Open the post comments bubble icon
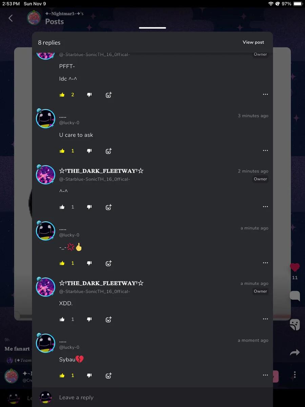 295,296
